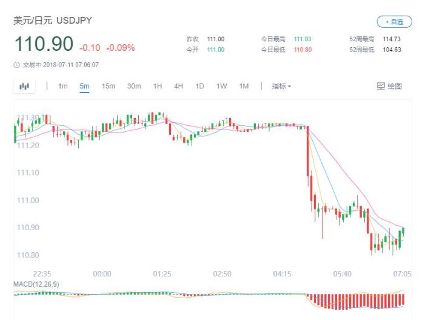
Task: Switch to the 1m timeframe
Action: (62, 87)
